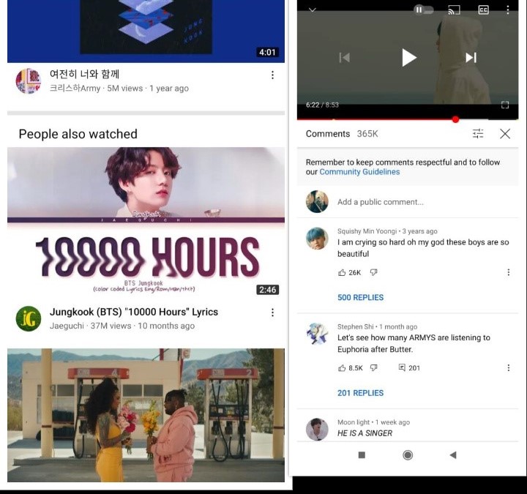Viewport: 527px width, 494px height.
Task: Open the Community Guidelines link
Action: [x=359, y=172]
